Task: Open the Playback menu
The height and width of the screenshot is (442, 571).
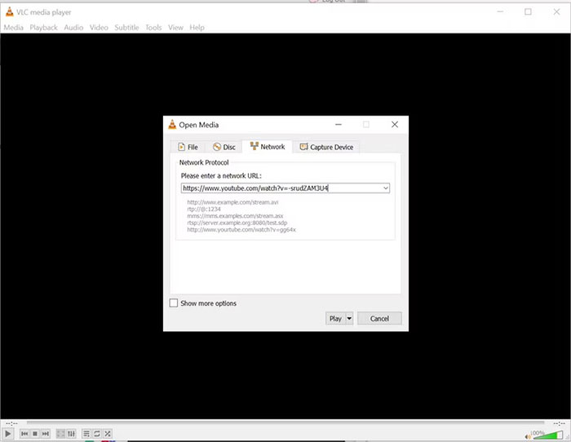Action: point(44,27)
